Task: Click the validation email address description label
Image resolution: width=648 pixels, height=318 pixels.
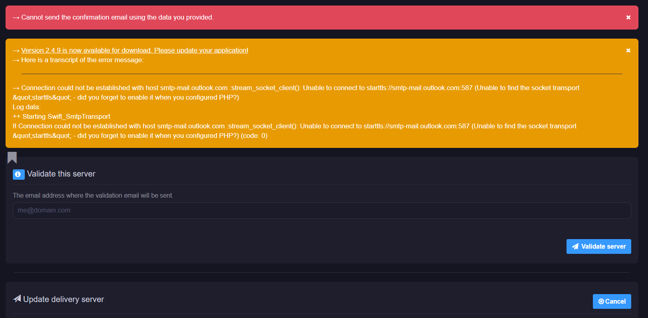Action: tap(93, 195)
